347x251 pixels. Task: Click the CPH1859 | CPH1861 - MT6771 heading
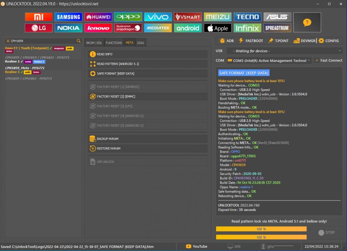[29, 79]
